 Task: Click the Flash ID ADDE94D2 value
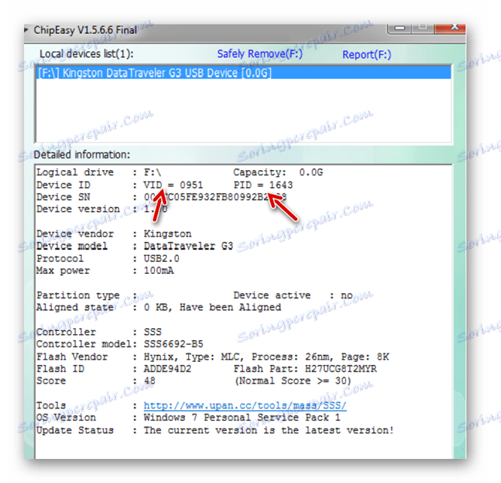pyautogui.click(x=167, y=369)
